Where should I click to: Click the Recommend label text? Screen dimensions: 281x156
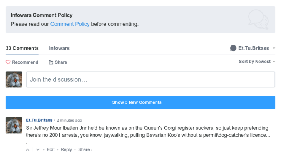pyautogui.click(x=25, y=62)
